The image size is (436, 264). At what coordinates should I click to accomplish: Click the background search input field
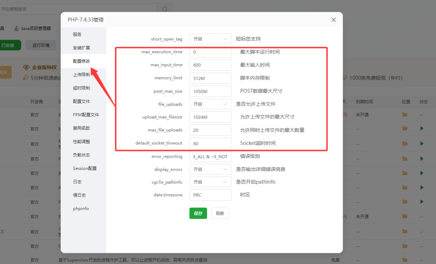pyautogui.click(x=78, y=9)
